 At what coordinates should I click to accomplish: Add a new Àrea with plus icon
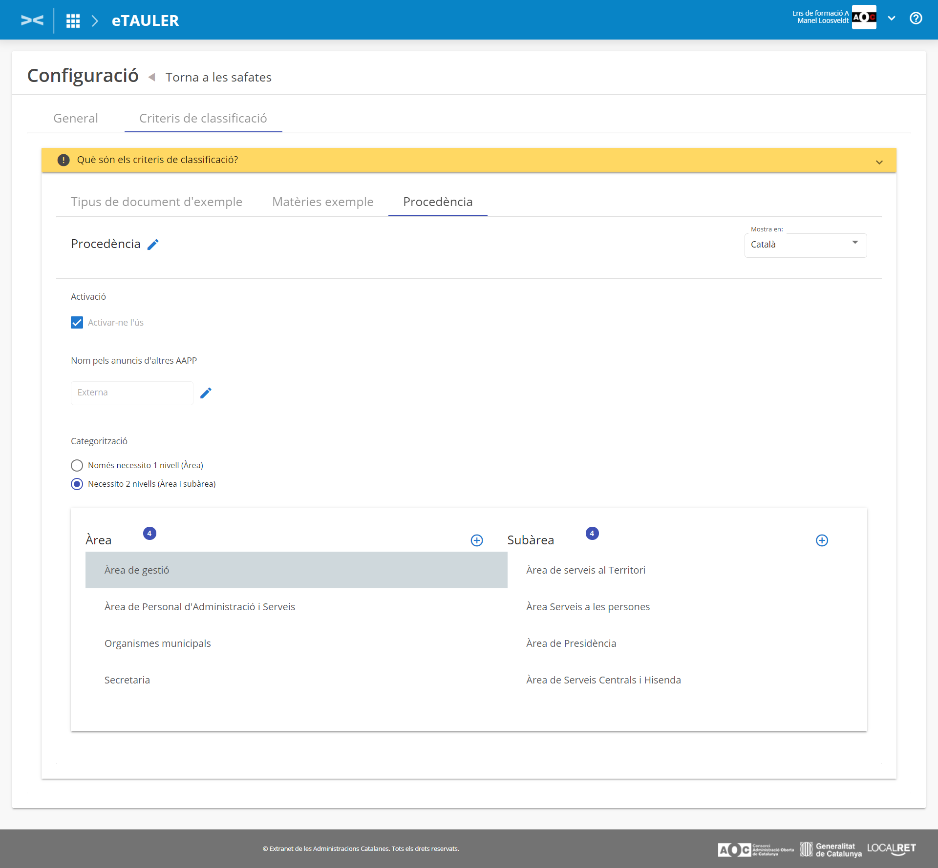click(x=477, y=540)
